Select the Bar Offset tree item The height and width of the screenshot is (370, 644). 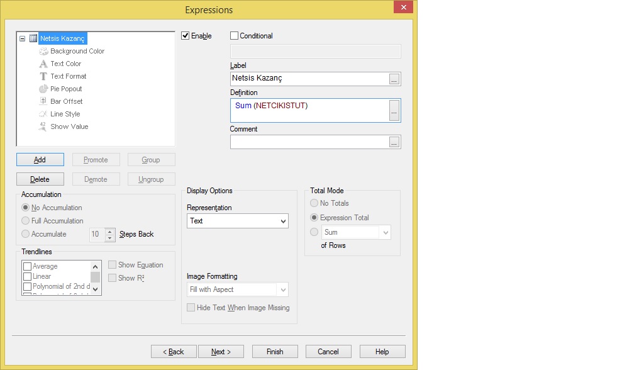[x=67, y=101]
